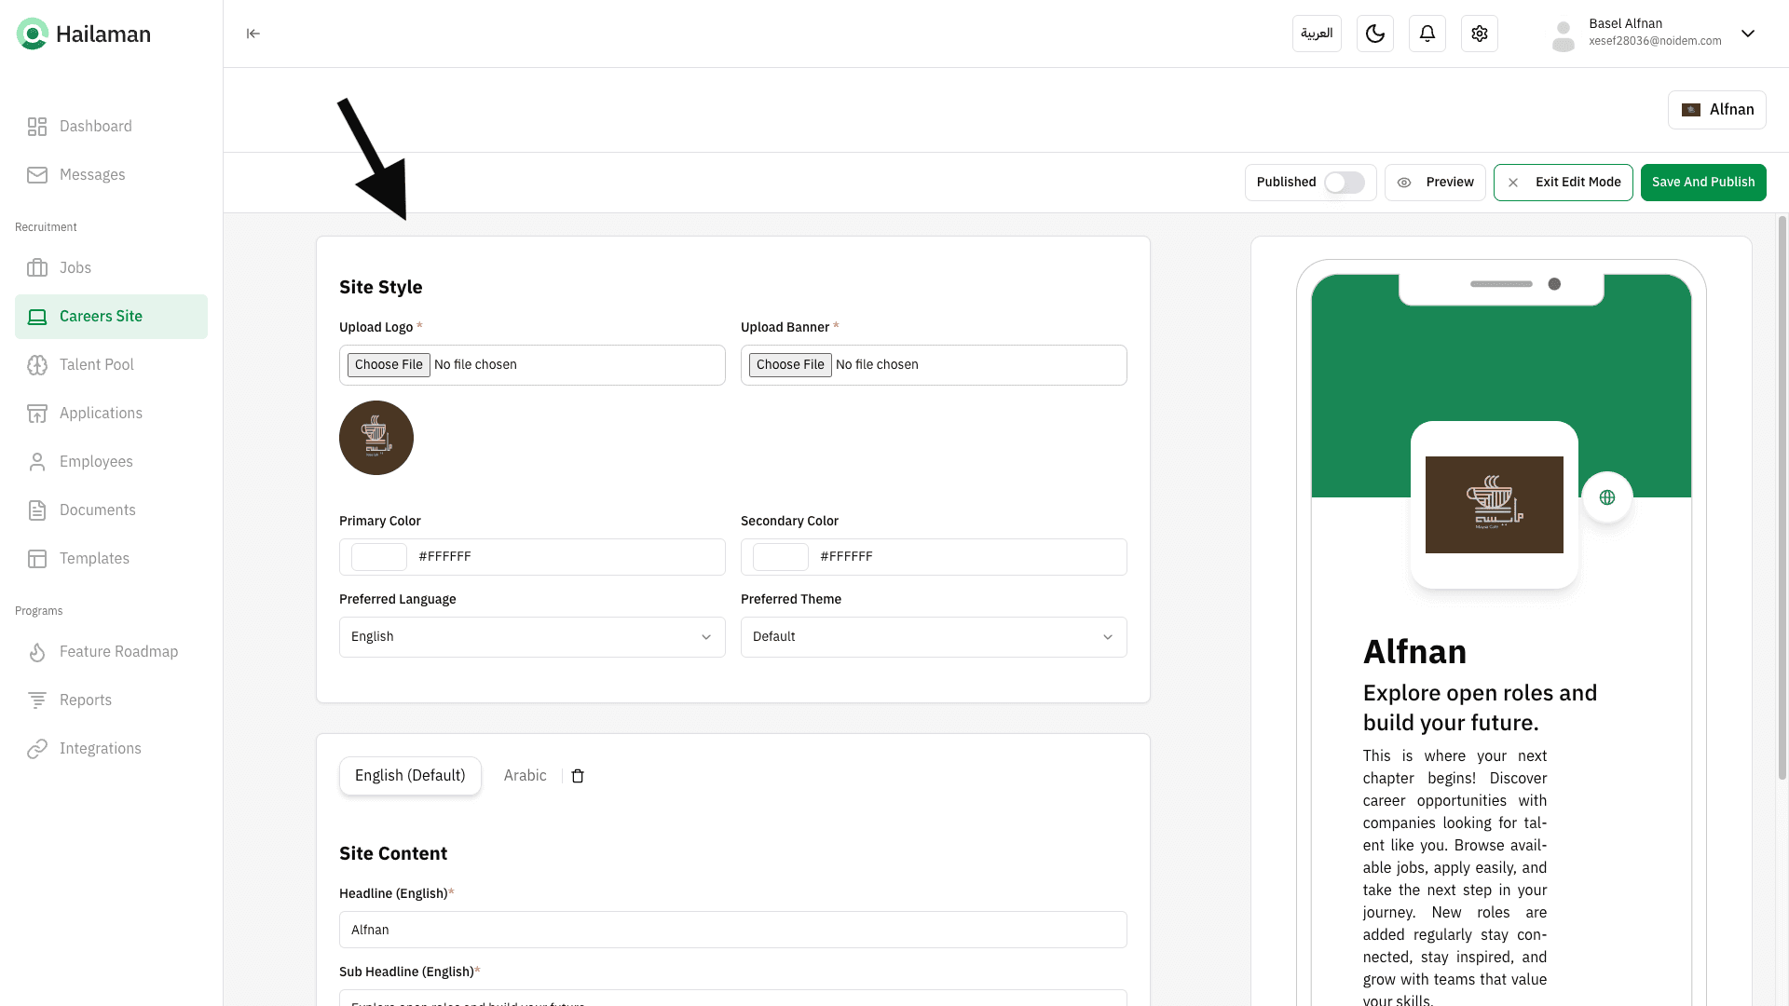Click Choose File for Upload Banner
This screenshot has width=1789, height=1006.
tap(789, 365)
